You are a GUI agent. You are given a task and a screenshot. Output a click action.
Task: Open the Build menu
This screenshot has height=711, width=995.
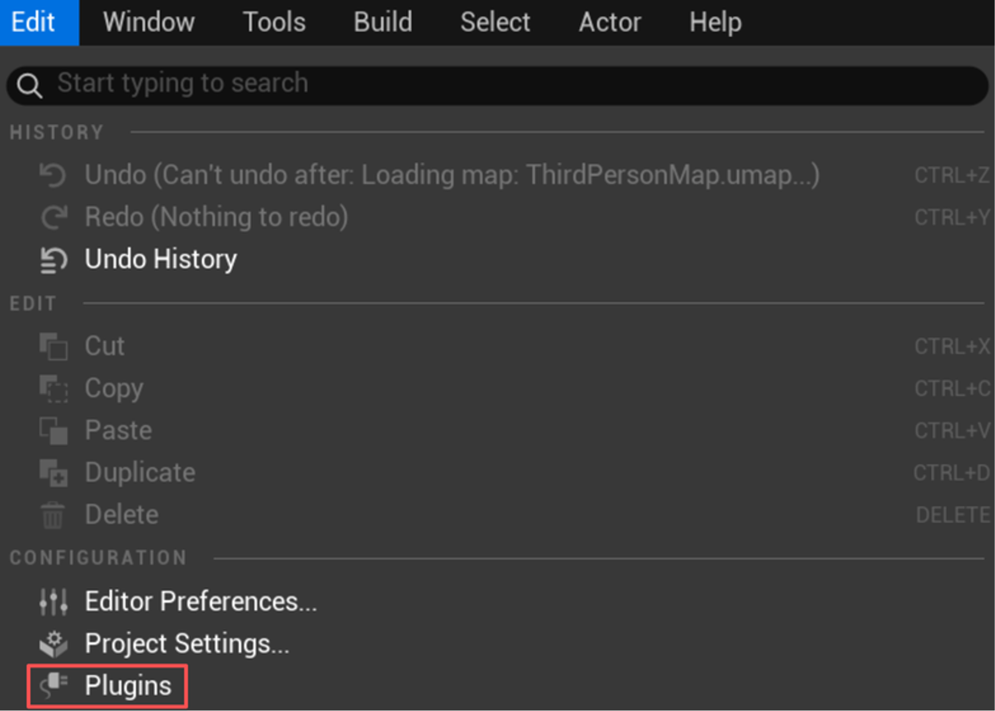(x=383, y=22)
